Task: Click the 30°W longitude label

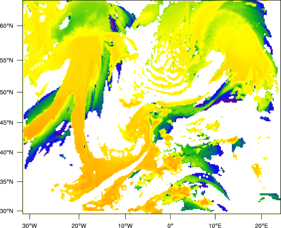Action: pyautogui.click(x=30, y=226)
